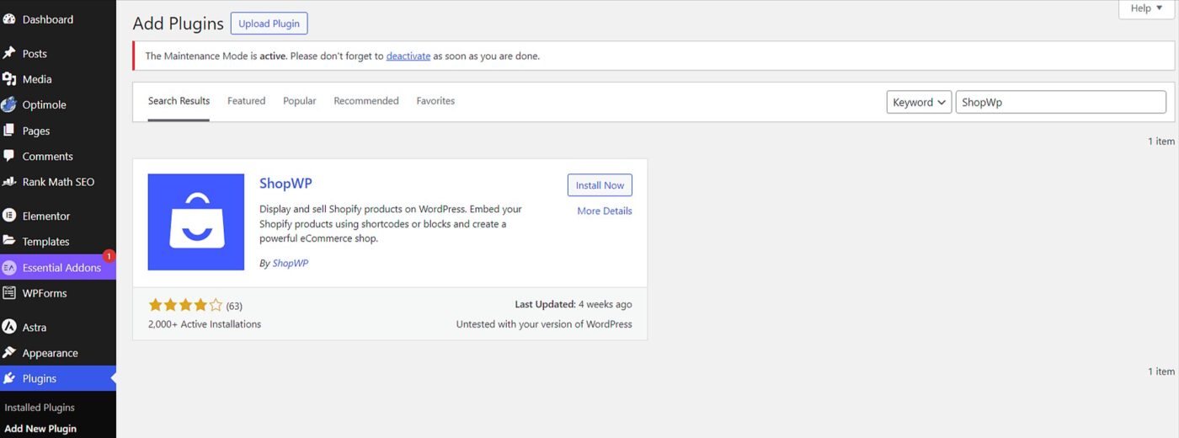Click the ShopWP author link

[x=291, y=264]
